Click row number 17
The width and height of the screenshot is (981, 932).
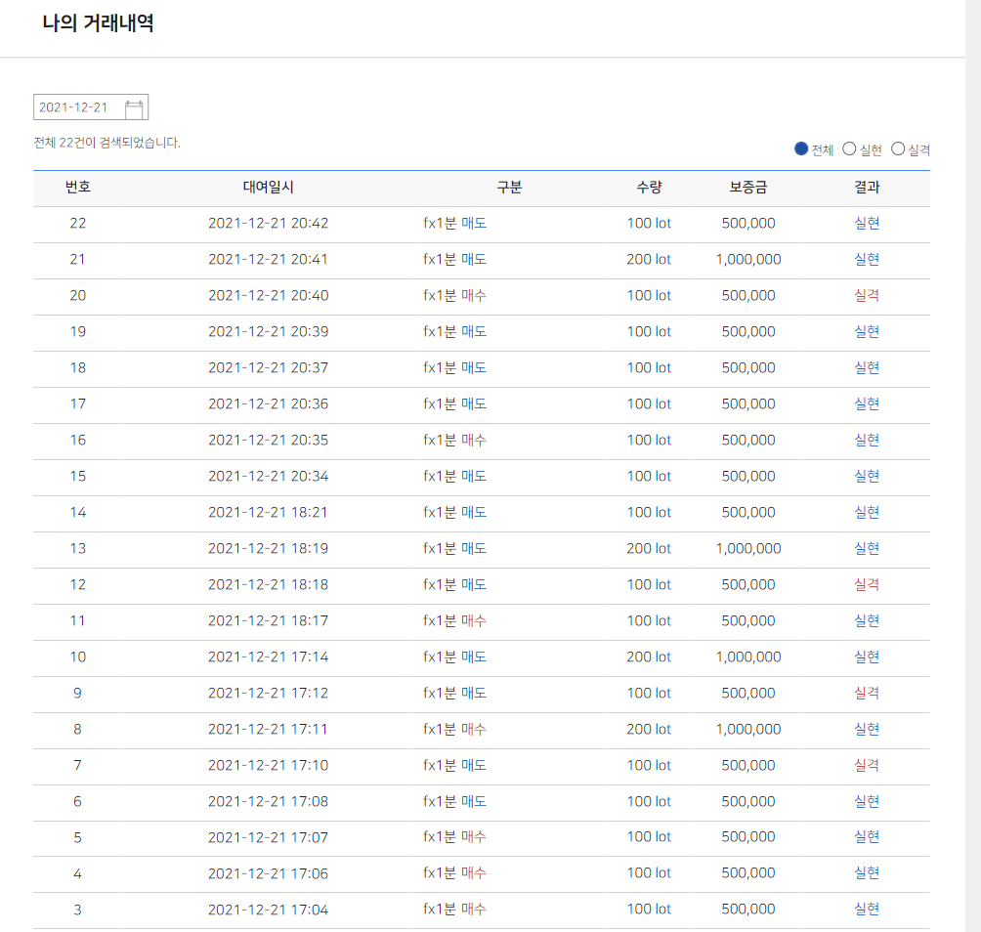coord(77,404)
